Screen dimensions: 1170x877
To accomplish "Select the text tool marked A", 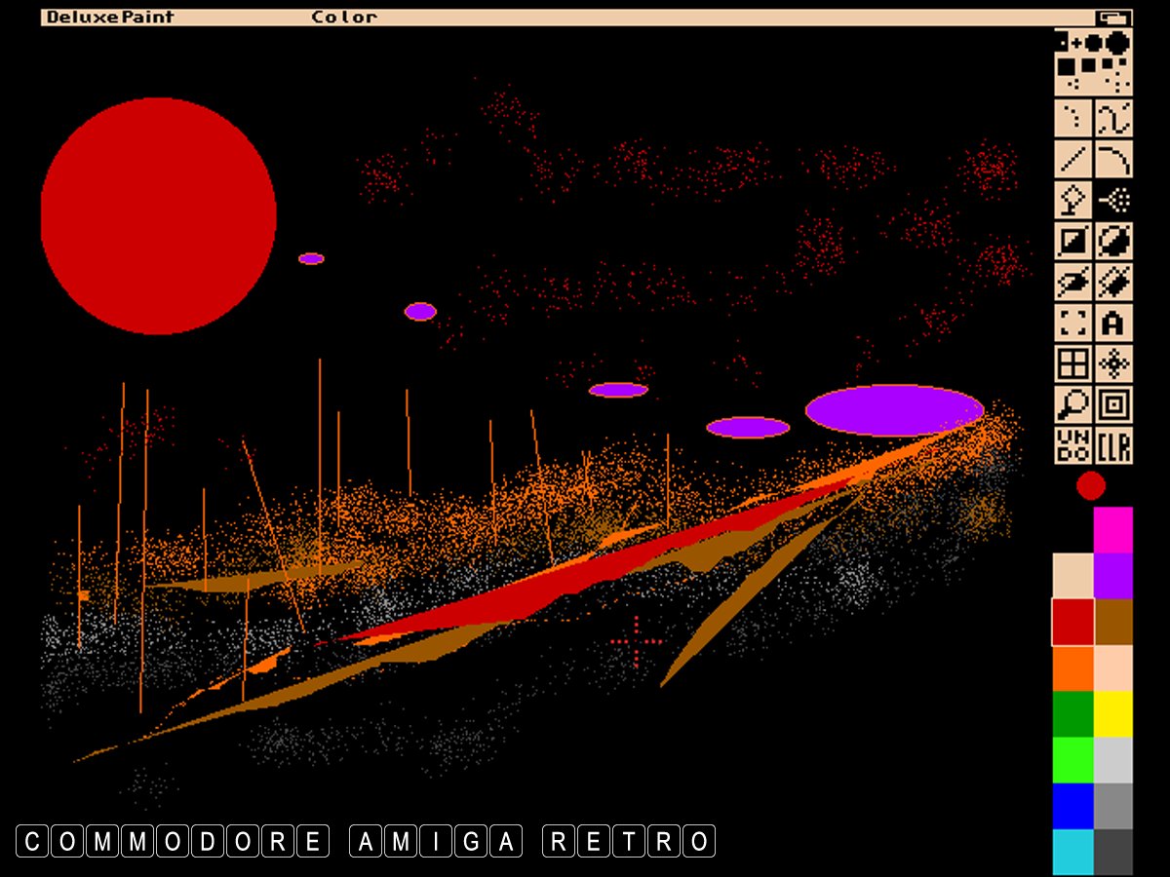I will click(1113, 323).
